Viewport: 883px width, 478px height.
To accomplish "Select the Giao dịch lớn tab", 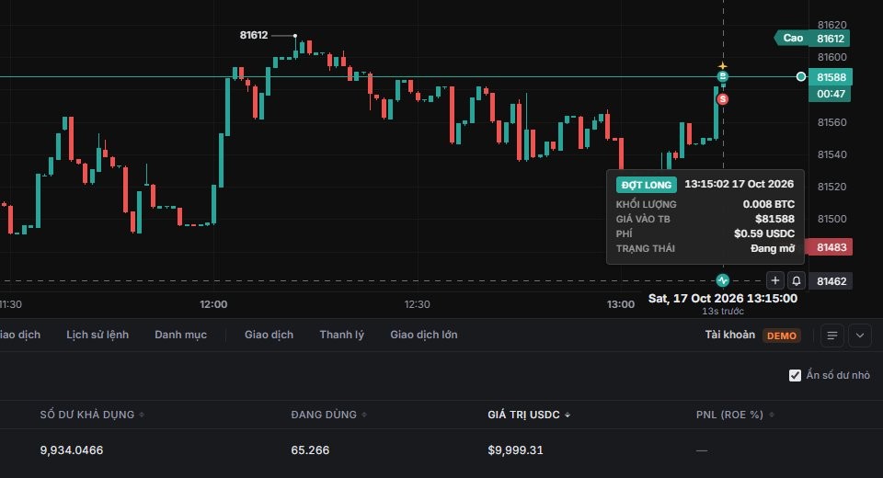I will (x=423, y=335).
